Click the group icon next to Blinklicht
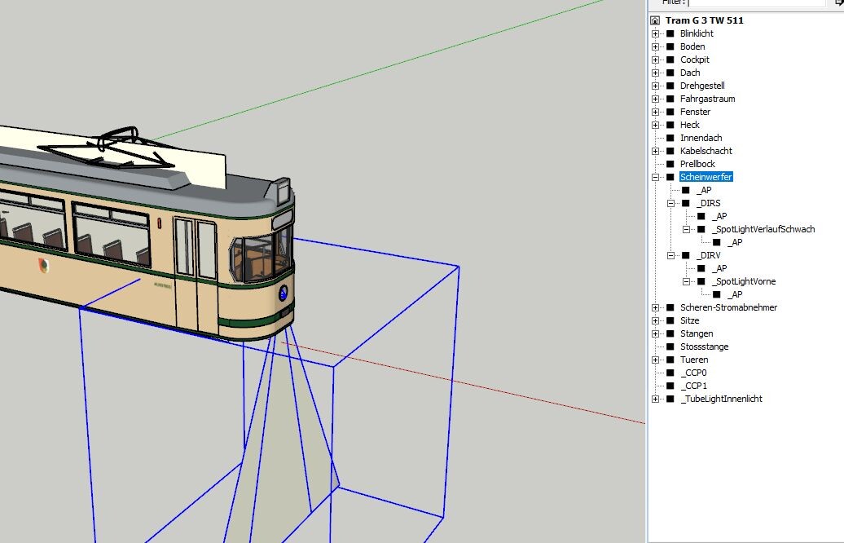Image resolution: width=844 pixels, height=543 pixels. 670,33
